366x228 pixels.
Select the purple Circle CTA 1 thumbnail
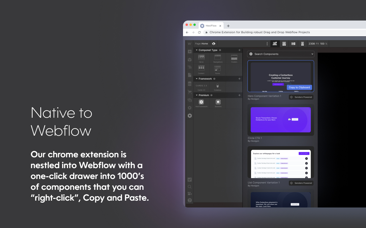pos(281,120)
